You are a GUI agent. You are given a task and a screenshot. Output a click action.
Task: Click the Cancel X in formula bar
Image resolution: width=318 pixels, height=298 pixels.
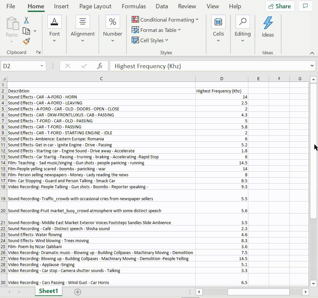(x=68, y=66)
